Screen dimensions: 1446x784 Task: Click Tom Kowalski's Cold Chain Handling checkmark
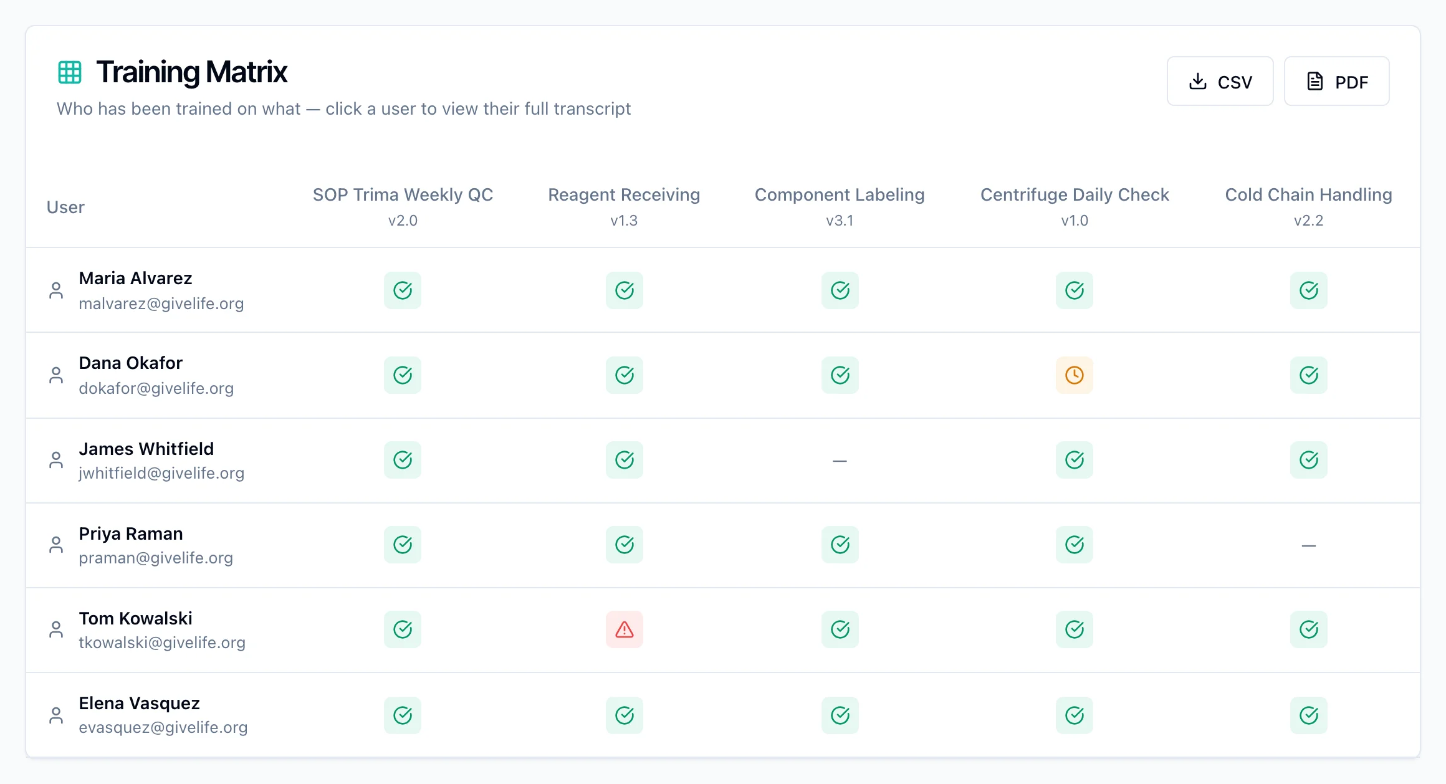pos(1309,629)
